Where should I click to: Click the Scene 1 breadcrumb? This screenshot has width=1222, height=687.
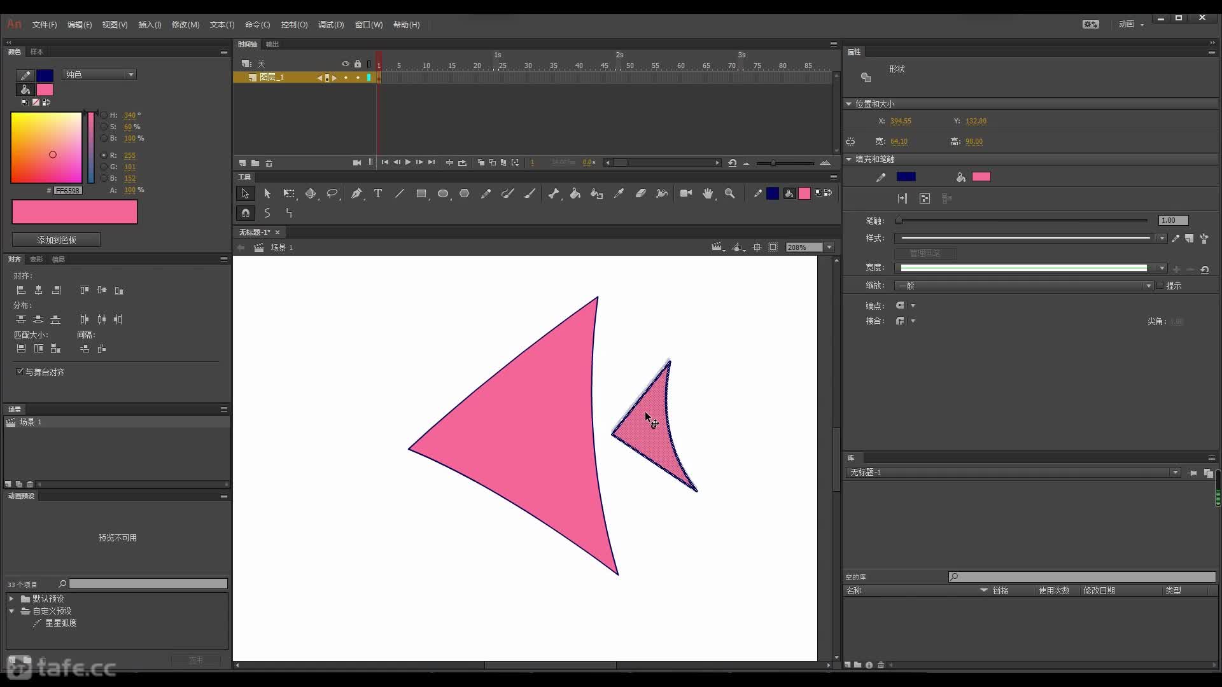282,247
